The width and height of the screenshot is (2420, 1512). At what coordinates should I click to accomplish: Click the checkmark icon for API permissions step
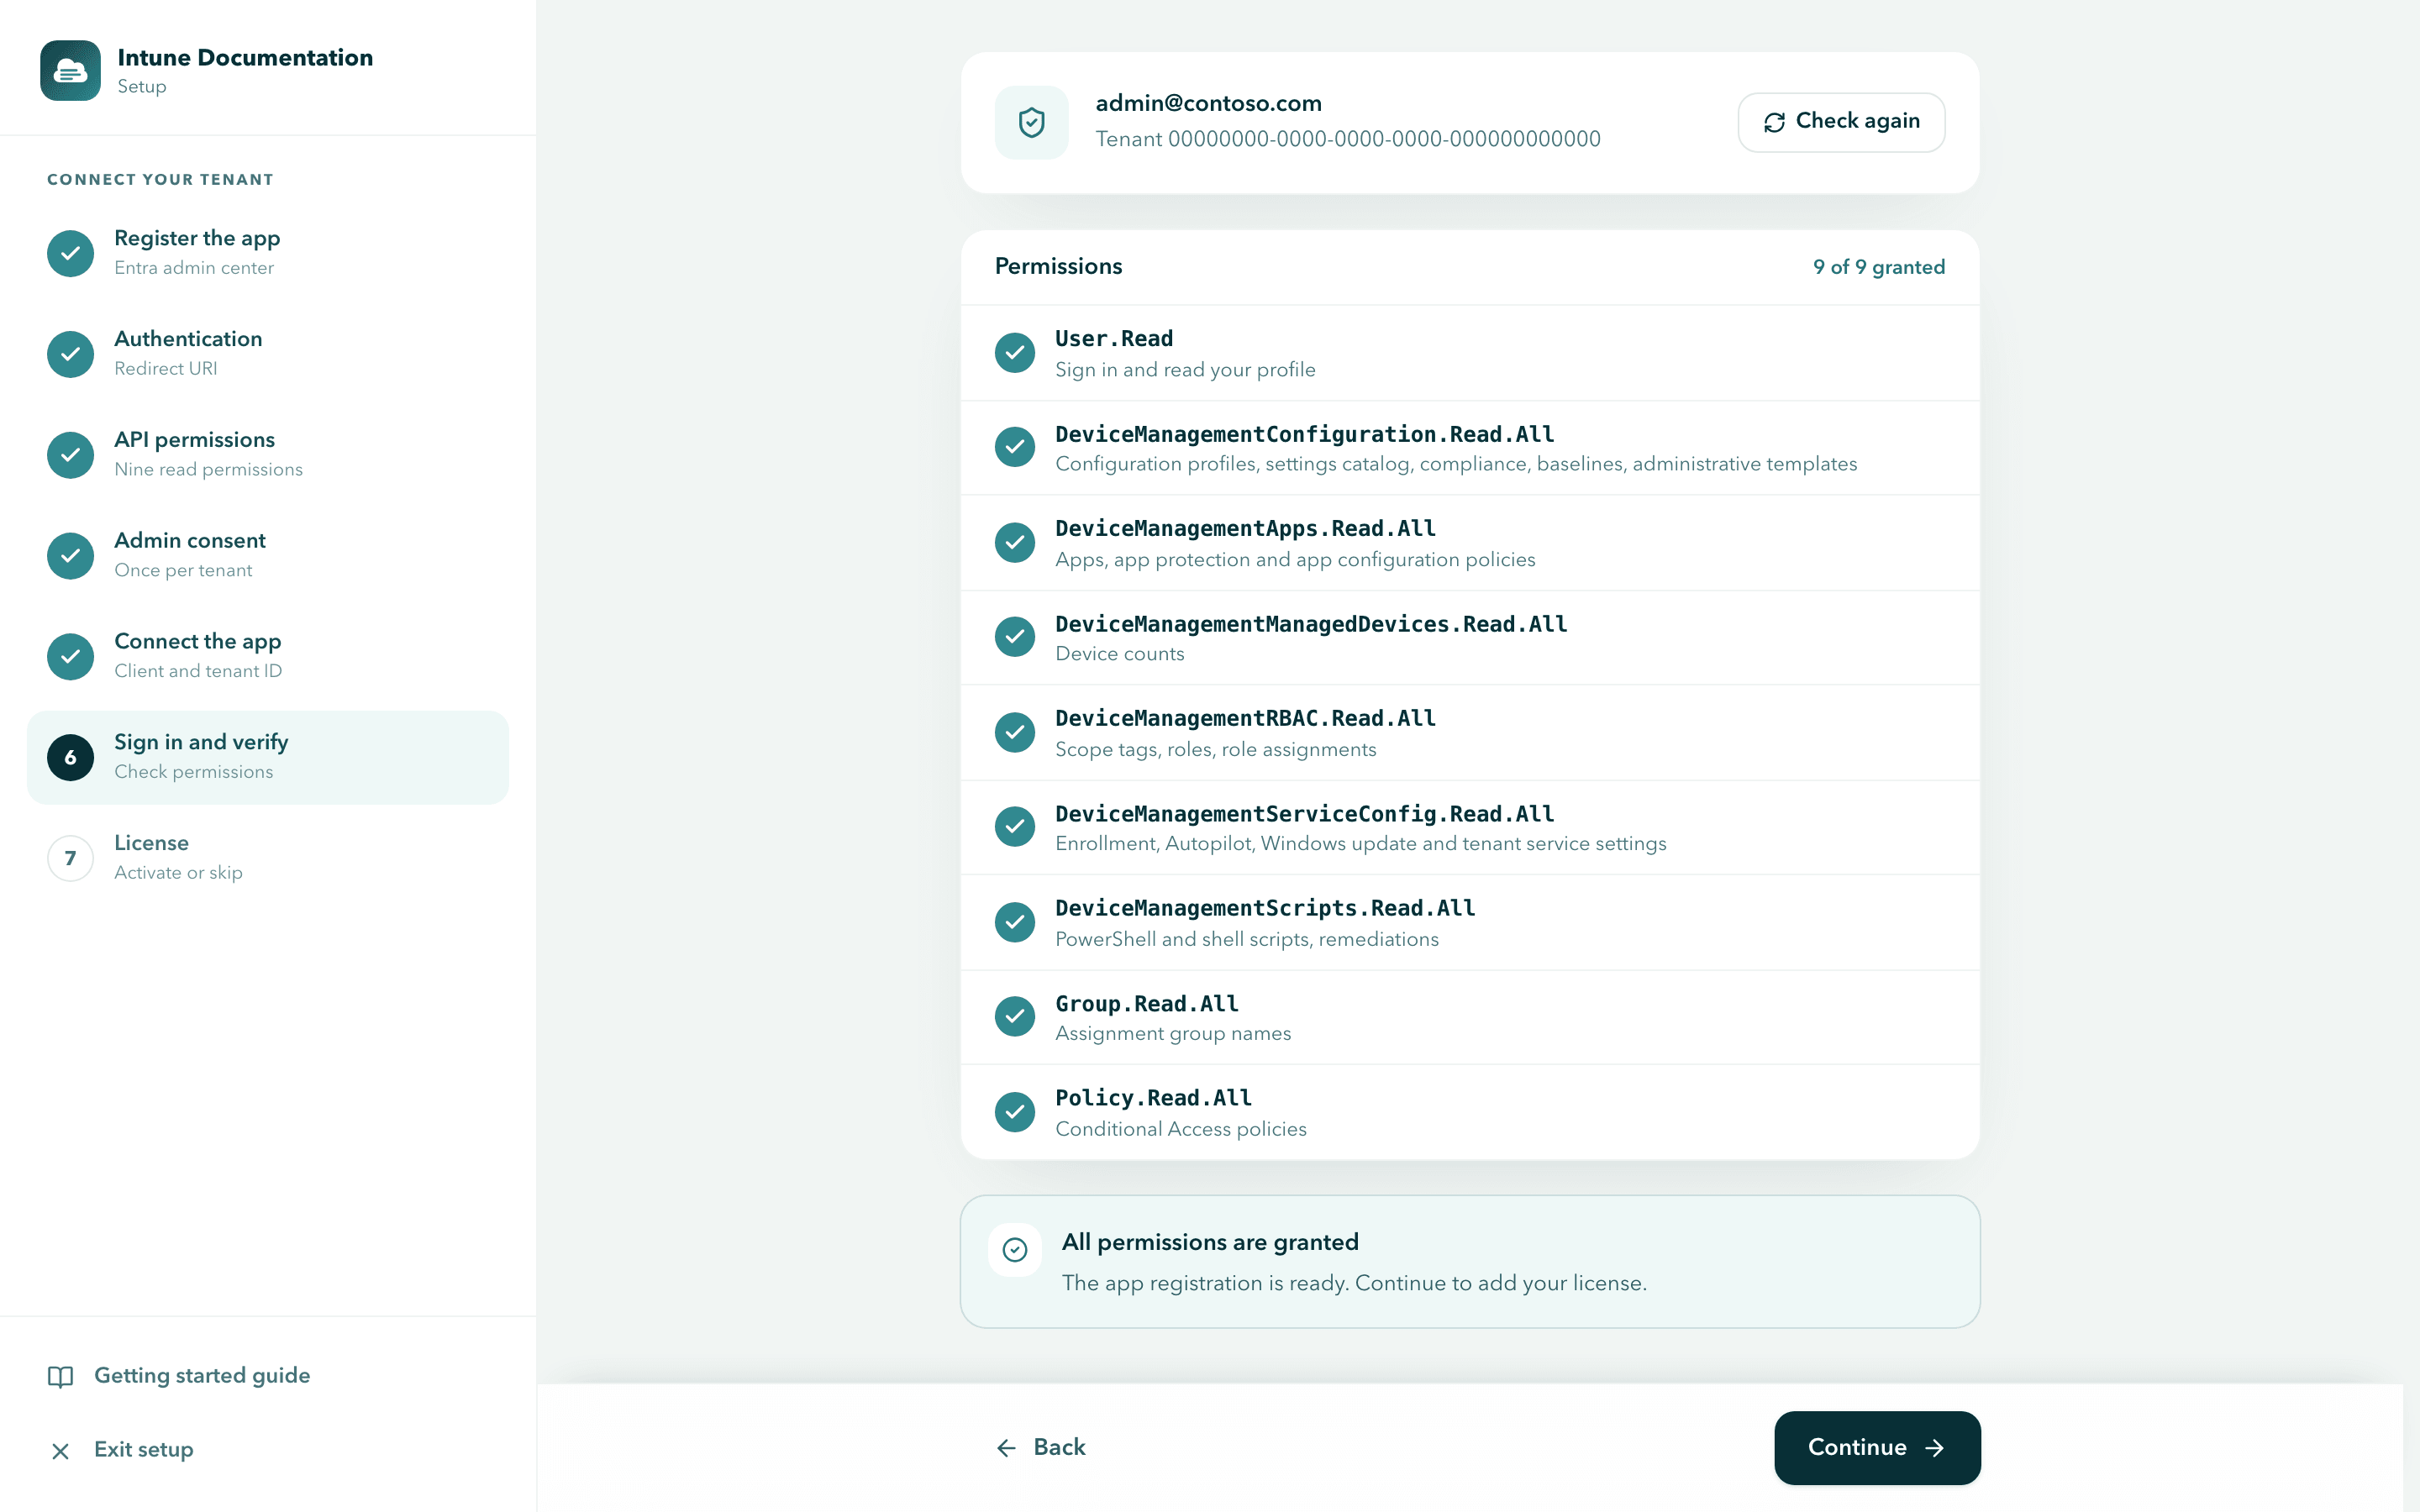pos(70,455)
